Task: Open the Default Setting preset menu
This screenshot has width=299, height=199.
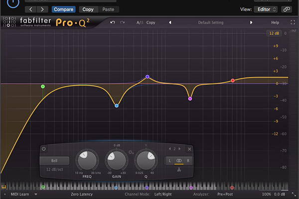Action: click(211, 22)
